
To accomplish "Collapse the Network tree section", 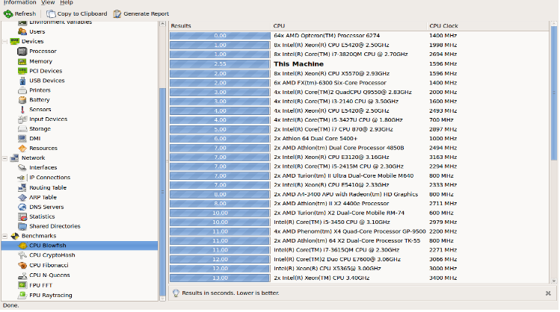I will (x=4, y=158).
